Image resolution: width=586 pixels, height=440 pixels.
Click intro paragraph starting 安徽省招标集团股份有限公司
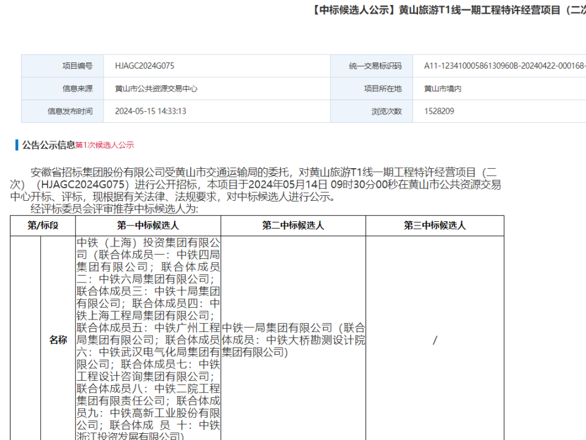[x=255, y=184]
